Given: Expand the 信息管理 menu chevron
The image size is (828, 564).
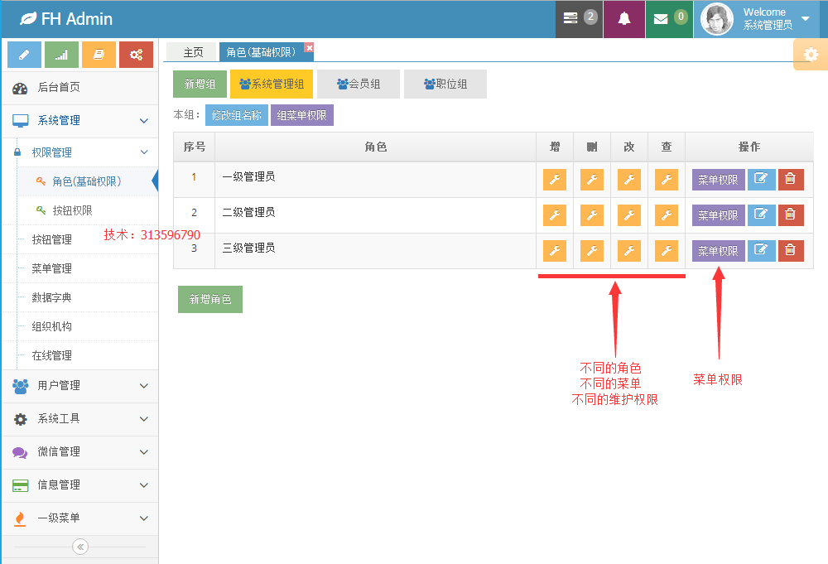Looking at the screenshot, I should [x=143, y=485].
